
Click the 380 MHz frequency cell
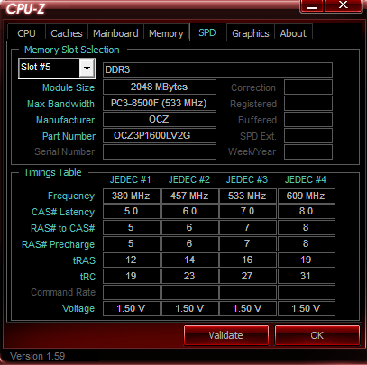point(132,196)
